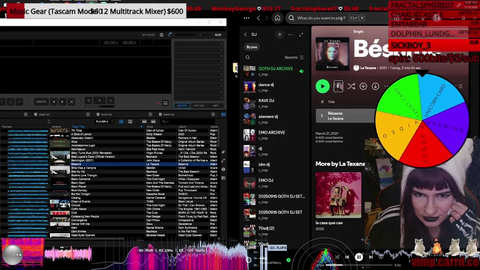The image size is (480, 270).
Task: Open idm dj playlist
Action: tap(275, 166)
